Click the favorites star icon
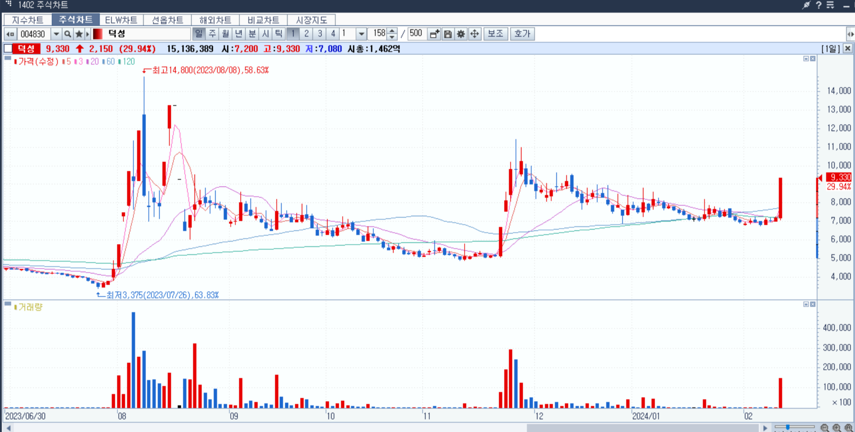 click(x=79, y=34)
